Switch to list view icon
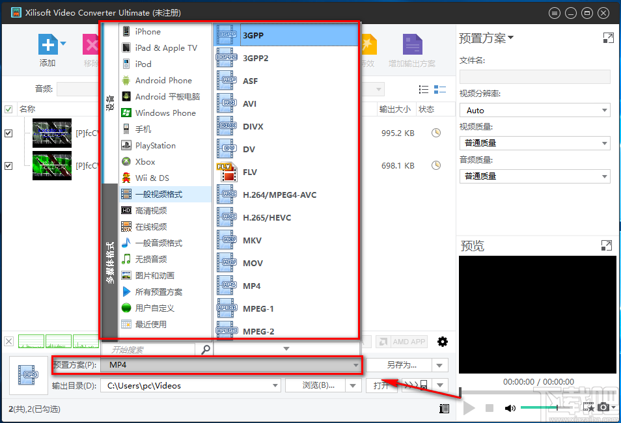Viewport: 621px width, 423px height. (x=423, y=90)
